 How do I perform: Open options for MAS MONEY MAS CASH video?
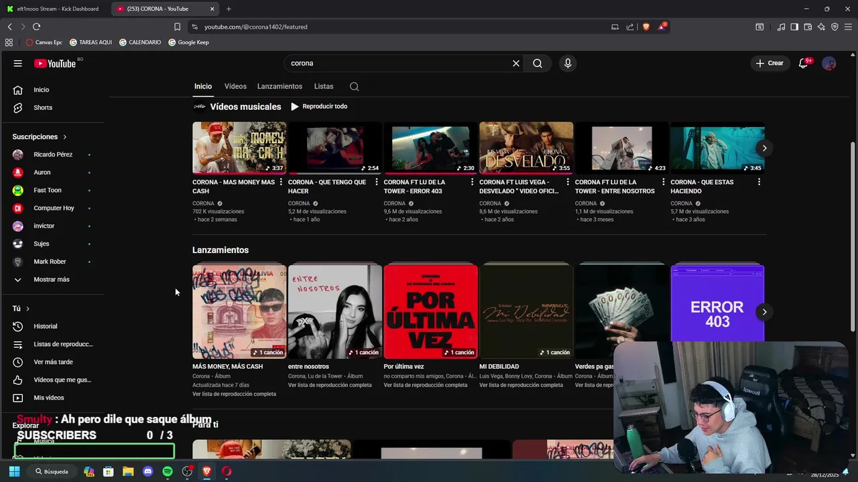point(281,182)
